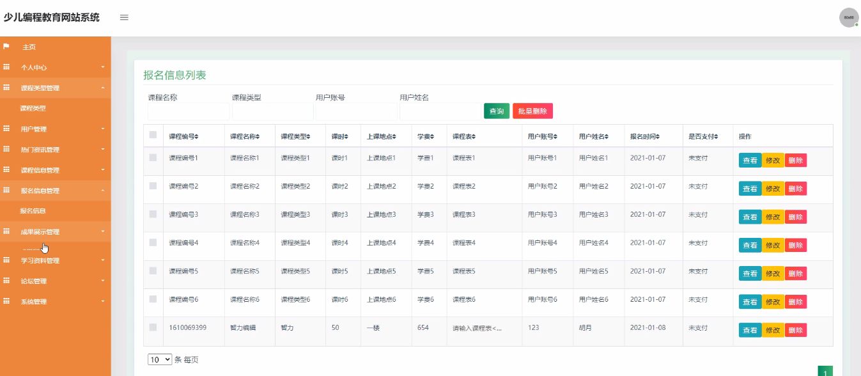Sort table by 学费 column arrows
861x376 pixels.
coord(432,136)
